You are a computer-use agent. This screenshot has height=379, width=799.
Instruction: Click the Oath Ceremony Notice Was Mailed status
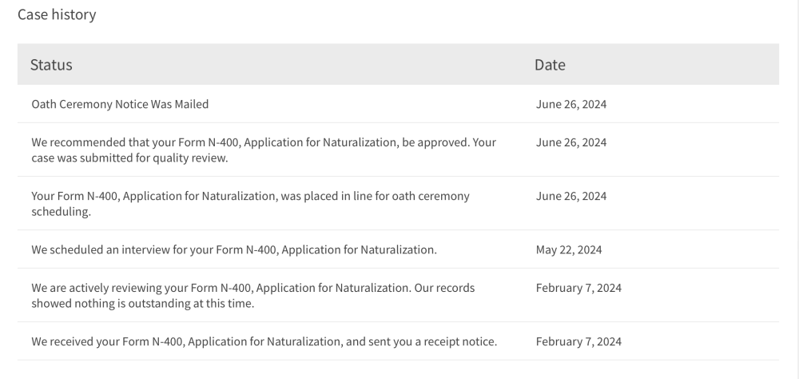pos(120,104)
